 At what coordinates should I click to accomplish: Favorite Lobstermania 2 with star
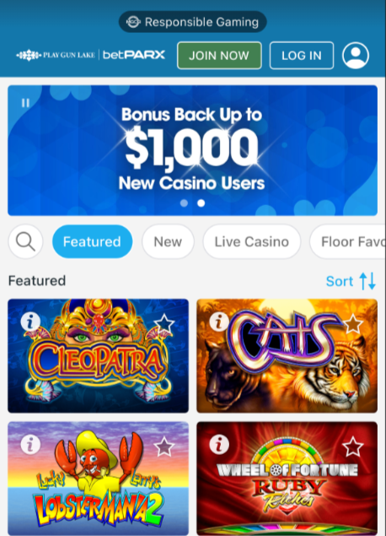(x=164, y=447)
